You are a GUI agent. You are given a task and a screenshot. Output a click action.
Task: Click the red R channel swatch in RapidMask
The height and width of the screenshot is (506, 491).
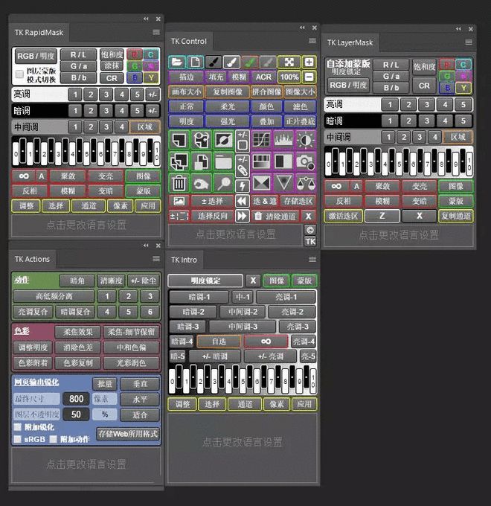point(135,54)
